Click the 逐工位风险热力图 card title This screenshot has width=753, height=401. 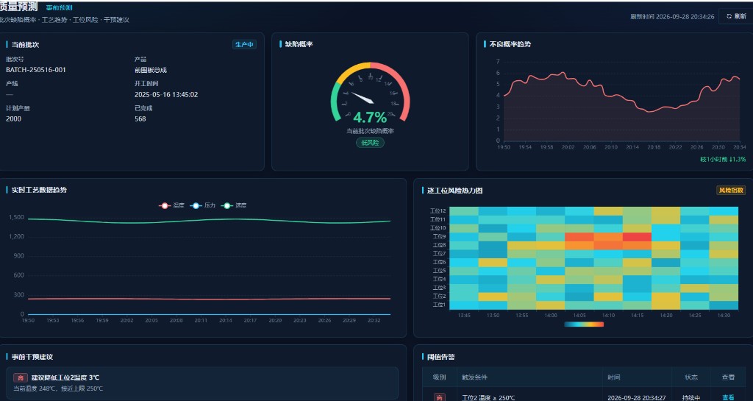click(454, 191)
